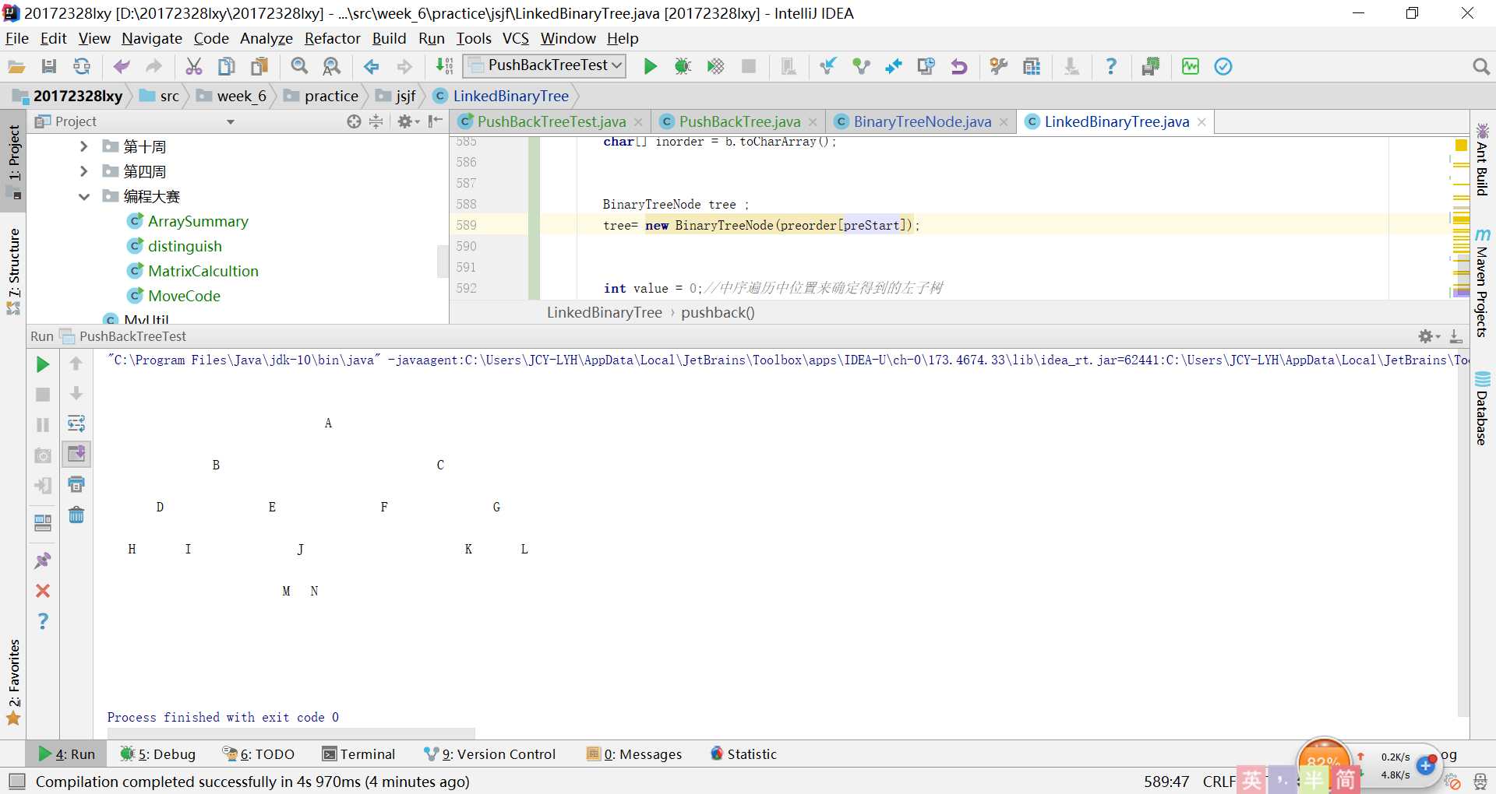Toggle the 2: Favorites tool window
Screen dimensions: 1496x794
click(14, 683)
